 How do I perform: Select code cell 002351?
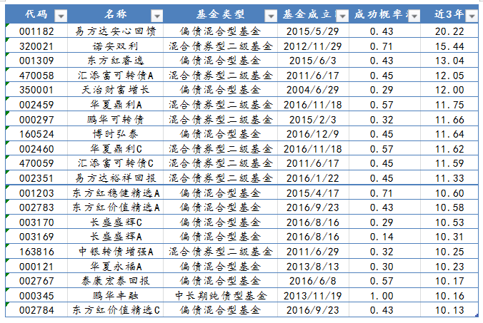pyautogui.click(x=36, y=178)
